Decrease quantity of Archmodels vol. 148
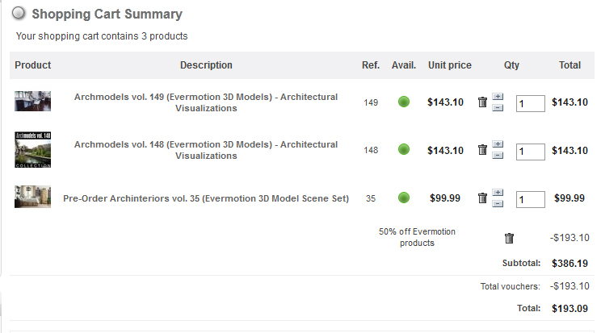601x333 pixels. 498,155
